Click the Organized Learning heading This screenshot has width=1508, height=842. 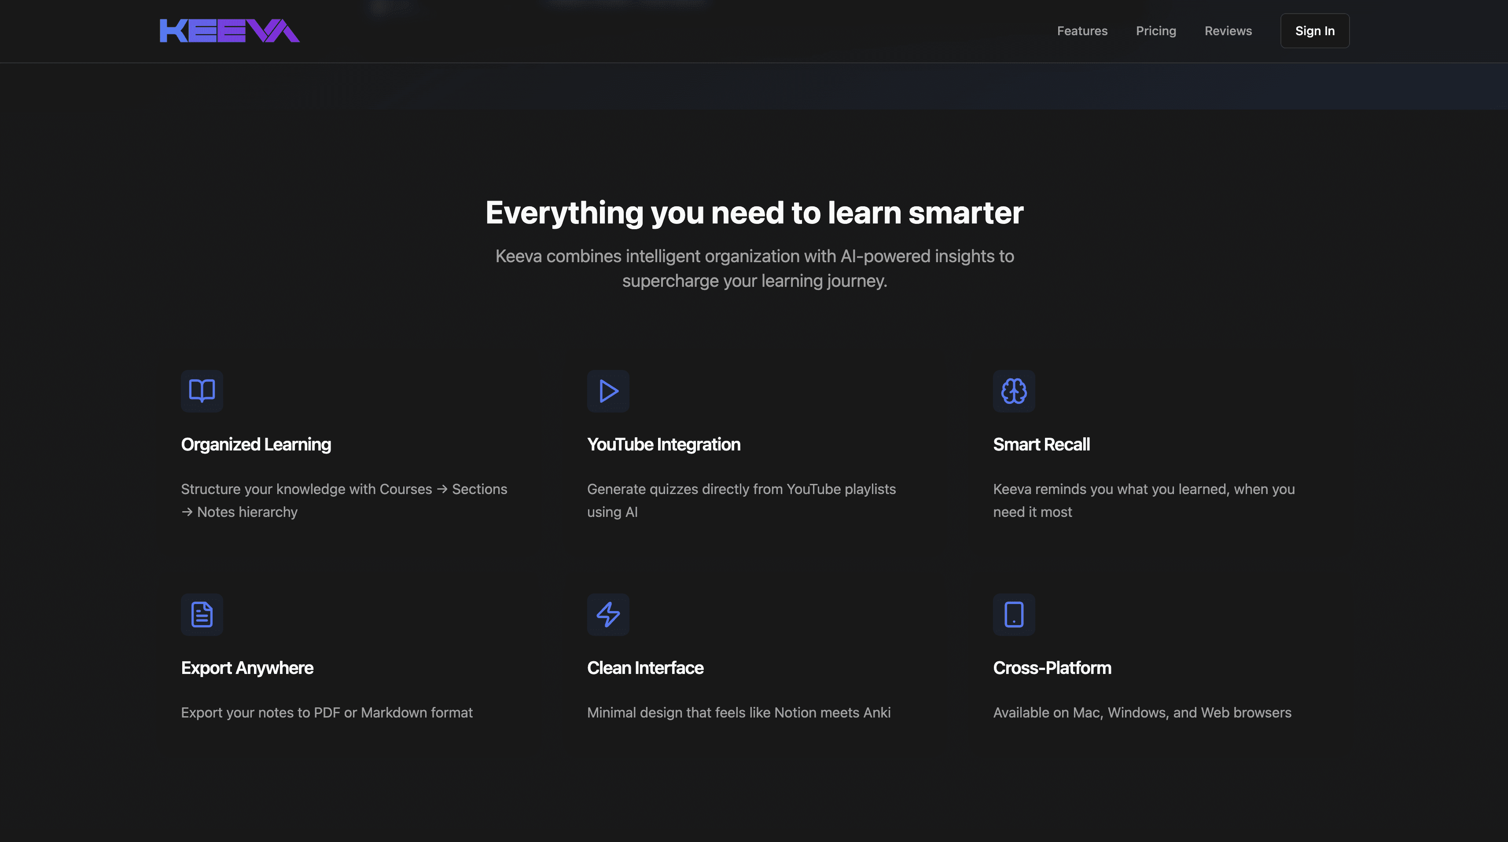pos(256,445)
